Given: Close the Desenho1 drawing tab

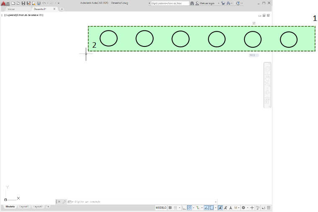Looking at the screenshot, I should [x=54, y=9].
